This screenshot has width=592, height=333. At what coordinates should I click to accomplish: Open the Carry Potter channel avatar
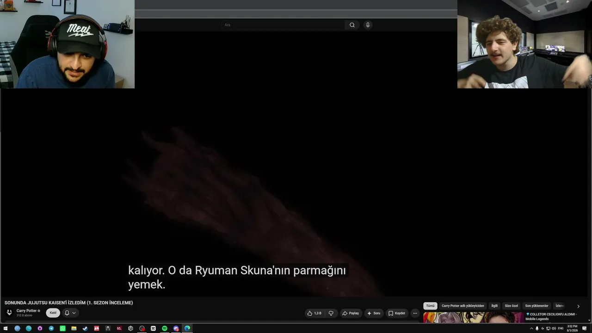pos(9,313)
